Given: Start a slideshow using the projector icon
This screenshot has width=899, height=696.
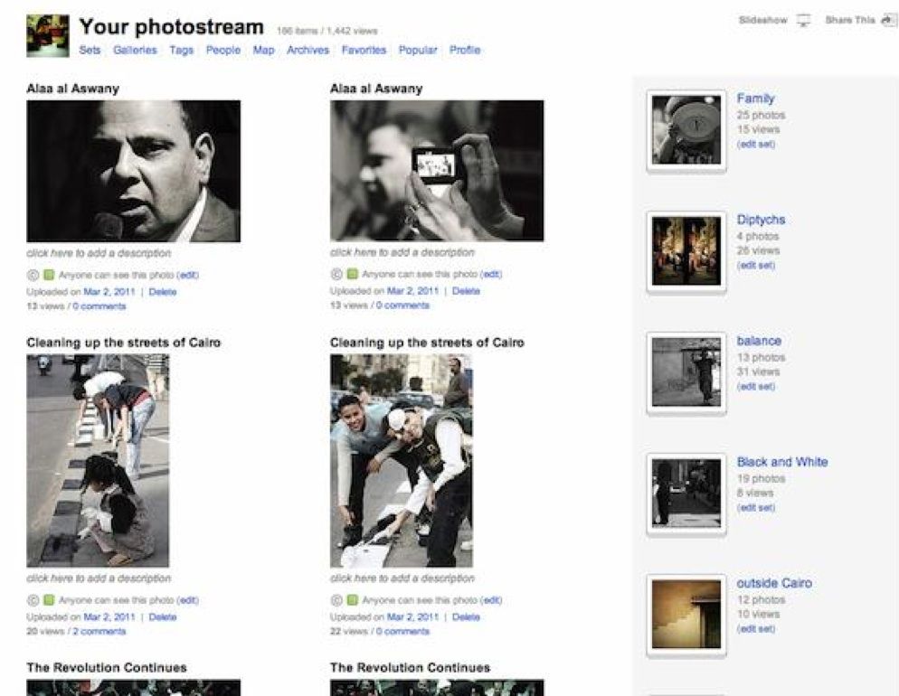Looking at the screenshot, I should [x=803, y=19].
